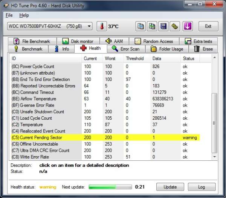
Task: Select the (BF) G-sense Error Rate row
Action: 105,105
